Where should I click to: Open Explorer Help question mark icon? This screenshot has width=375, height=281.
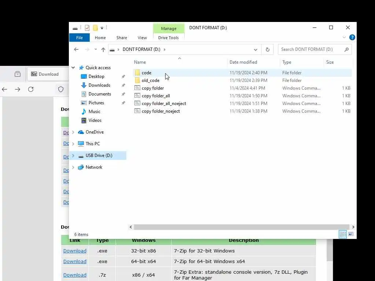(x=352, y=37)
